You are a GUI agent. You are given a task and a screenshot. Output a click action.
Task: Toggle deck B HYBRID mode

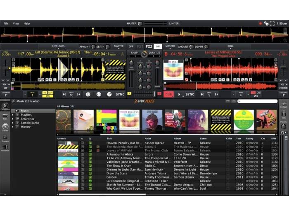click(283, 88)
